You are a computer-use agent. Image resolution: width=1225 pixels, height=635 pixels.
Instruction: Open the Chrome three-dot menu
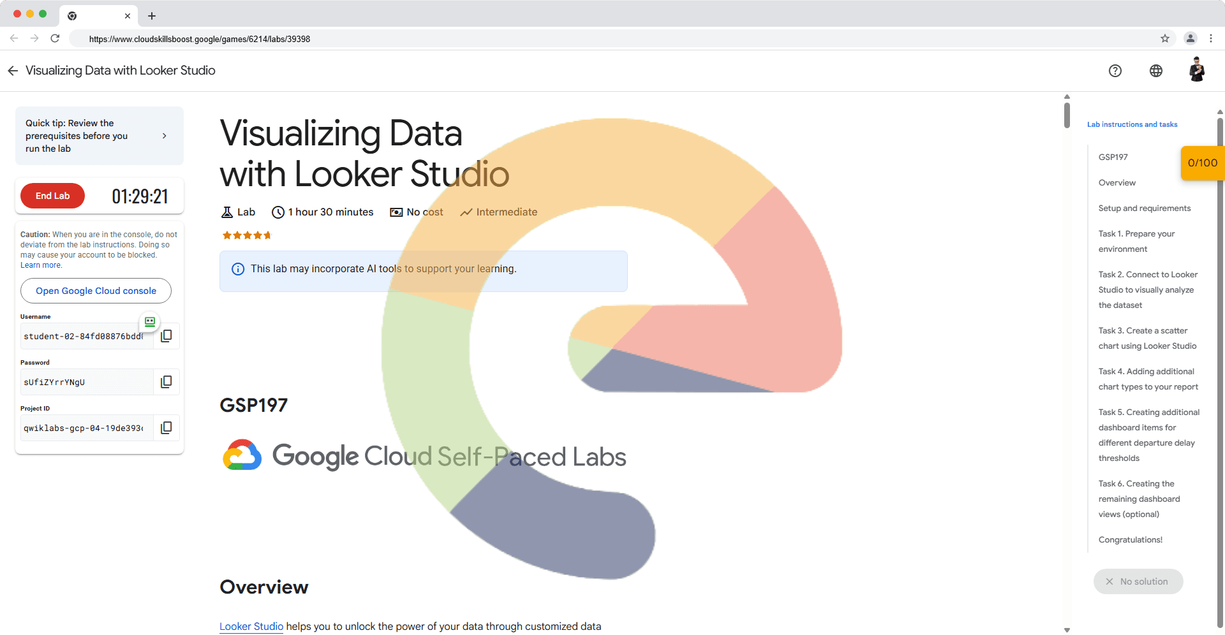coord(1210,39)
